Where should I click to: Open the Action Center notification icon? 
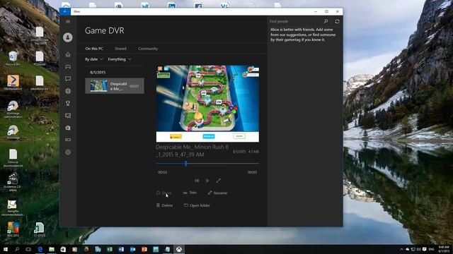pos(425,249)
